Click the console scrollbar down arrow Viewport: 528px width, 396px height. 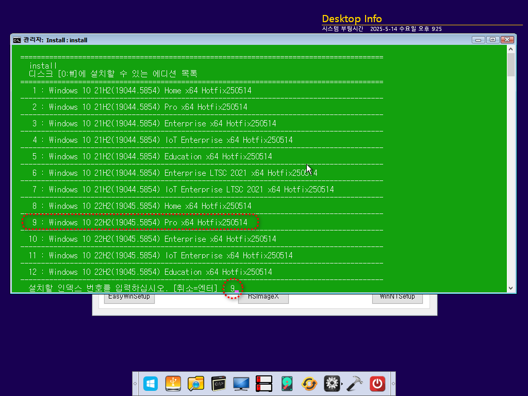pos(511,288)
